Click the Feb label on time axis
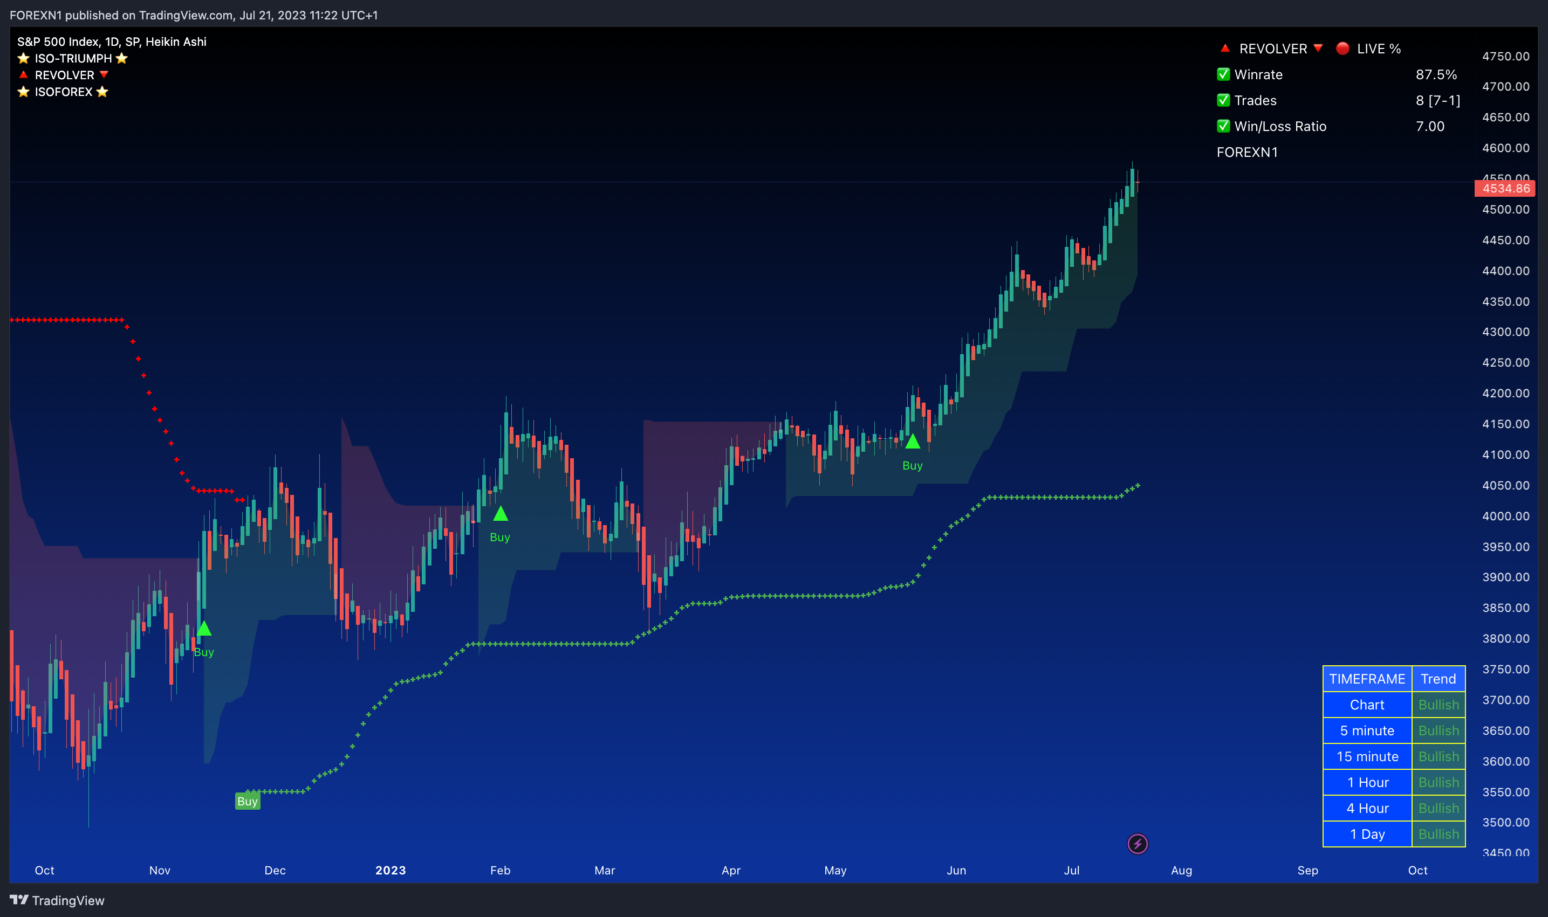 point(500,870)
